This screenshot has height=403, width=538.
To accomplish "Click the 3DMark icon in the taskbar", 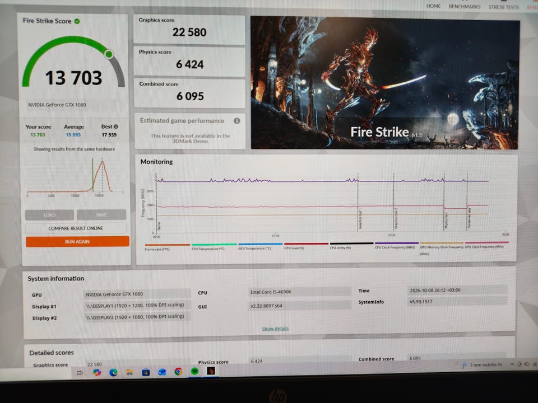I will coord(211,371).
